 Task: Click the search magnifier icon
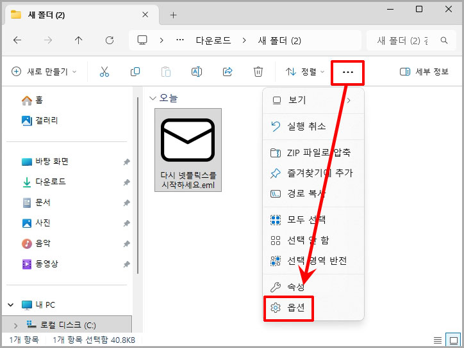tap(444, 40)
